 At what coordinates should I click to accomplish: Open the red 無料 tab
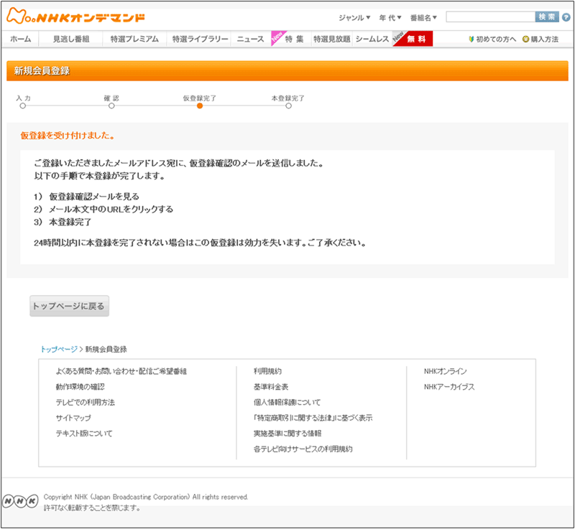click(416, 39)
